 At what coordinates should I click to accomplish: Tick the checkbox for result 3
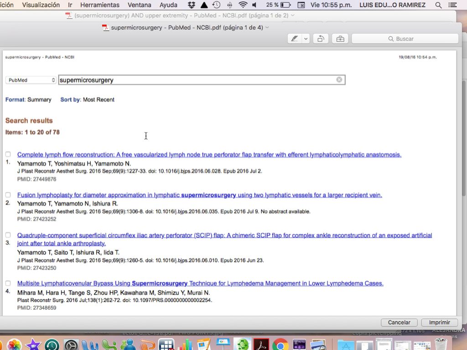tap(8, 235)
